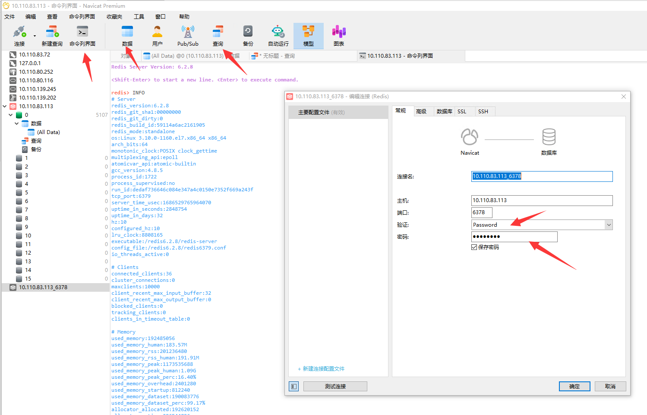Select database 1 icon in the tree

(19, 158)
